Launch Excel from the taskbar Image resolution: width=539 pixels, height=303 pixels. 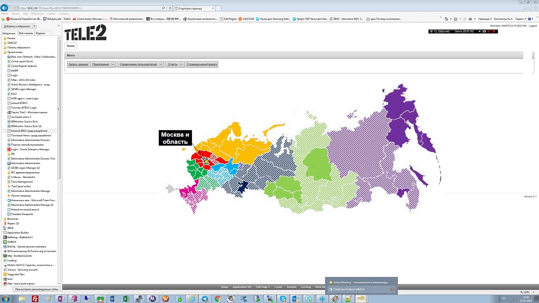126,299
